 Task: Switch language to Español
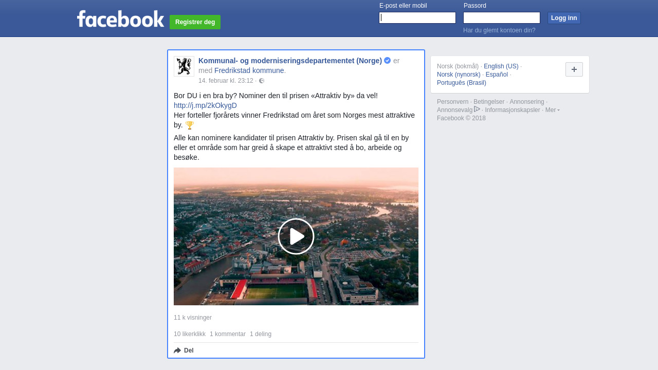click(x=497, y=75)
